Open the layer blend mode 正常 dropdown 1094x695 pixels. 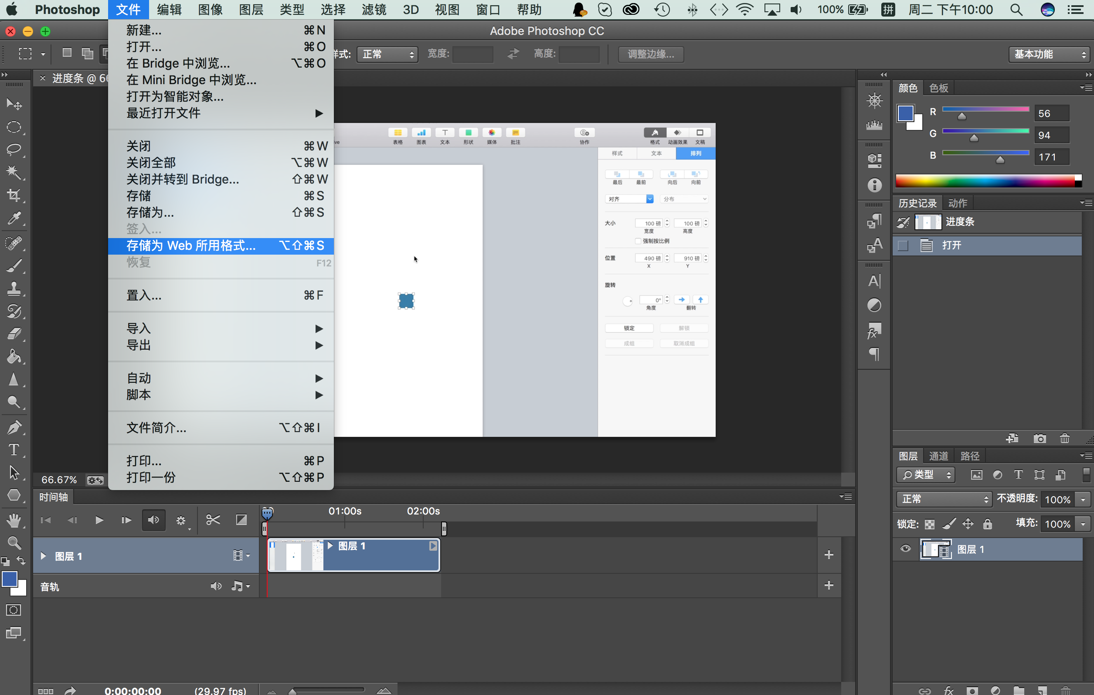pos(944,500)
